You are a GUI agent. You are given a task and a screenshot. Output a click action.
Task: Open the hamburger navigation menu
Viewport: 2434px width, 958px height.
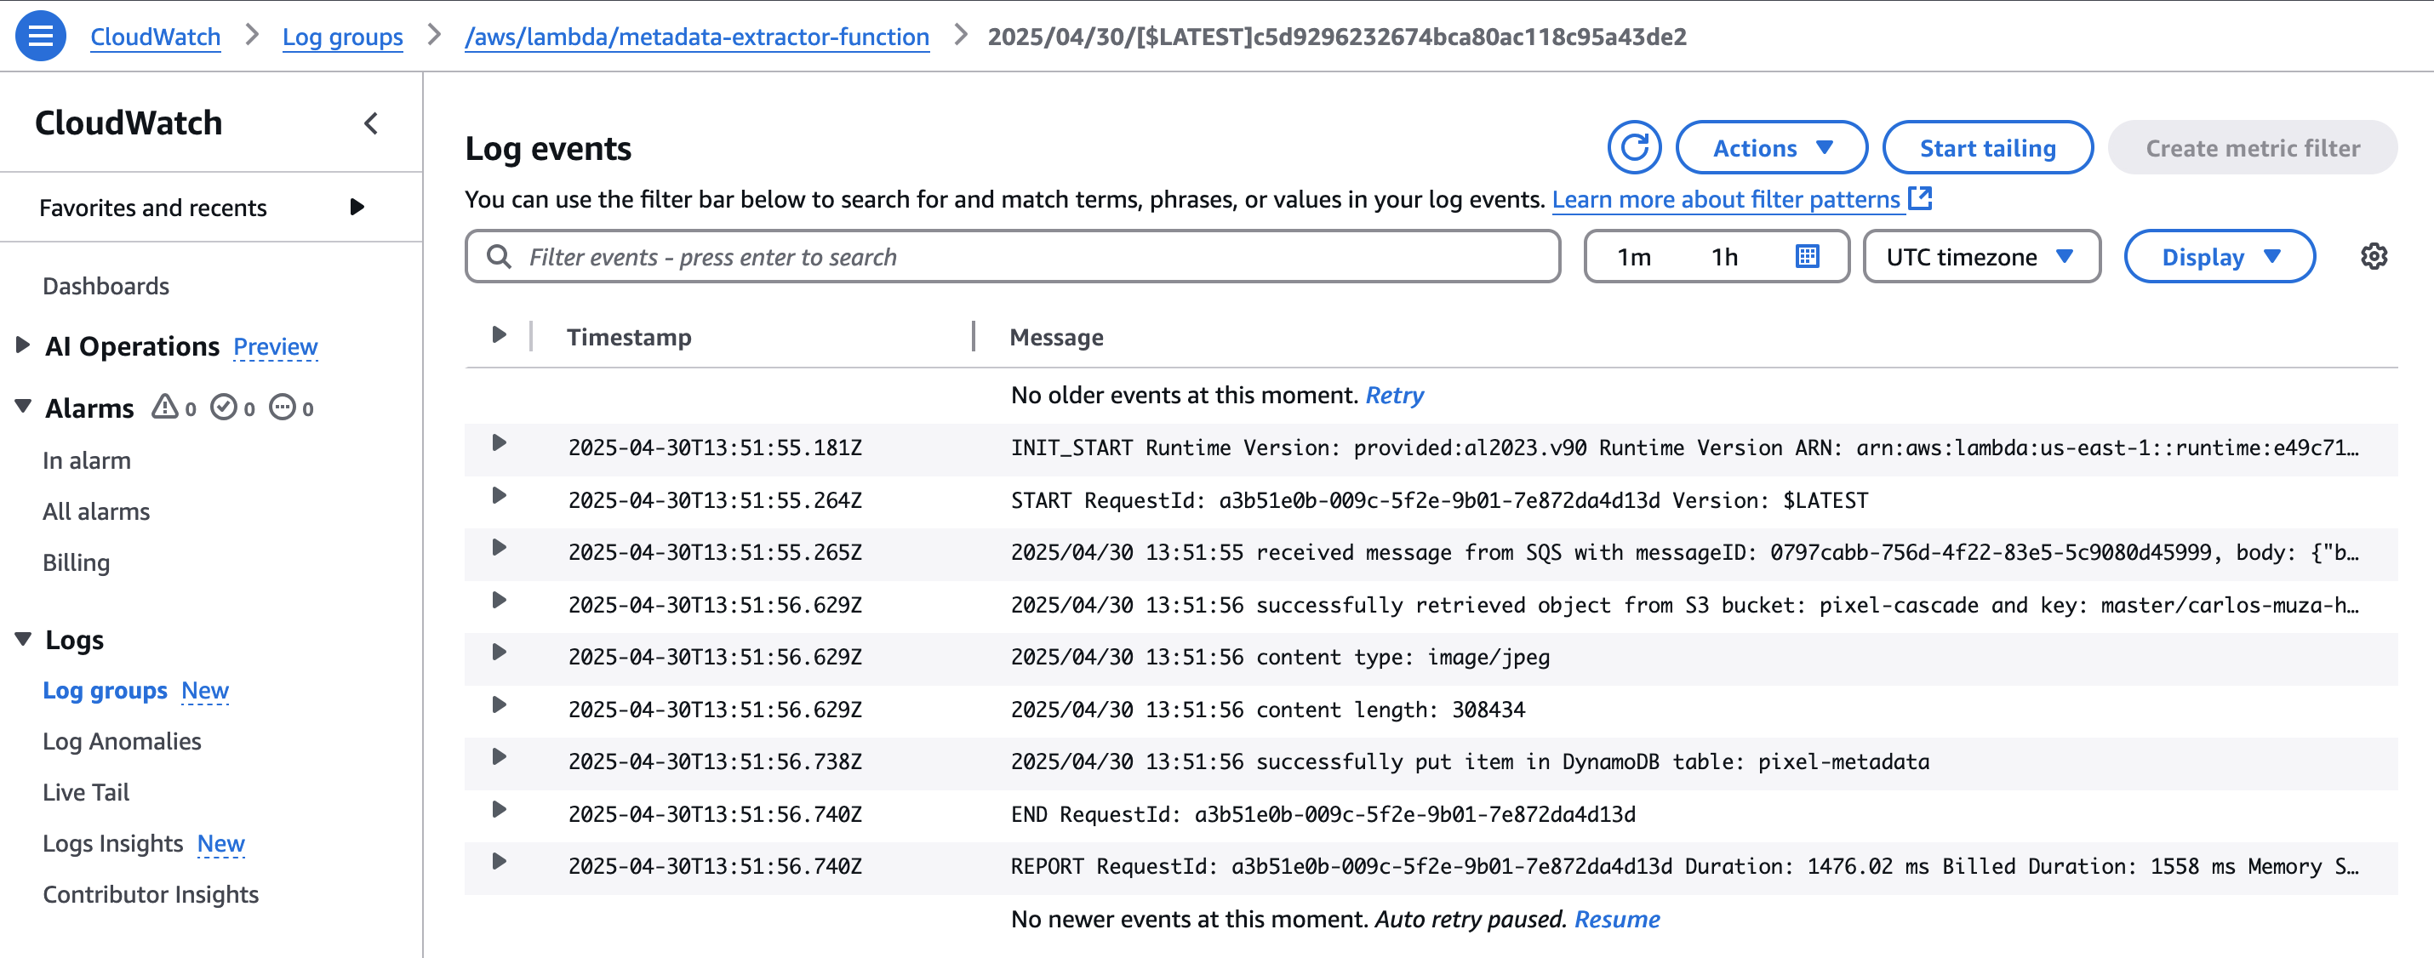pyautogui.click(x=41, y=36)
